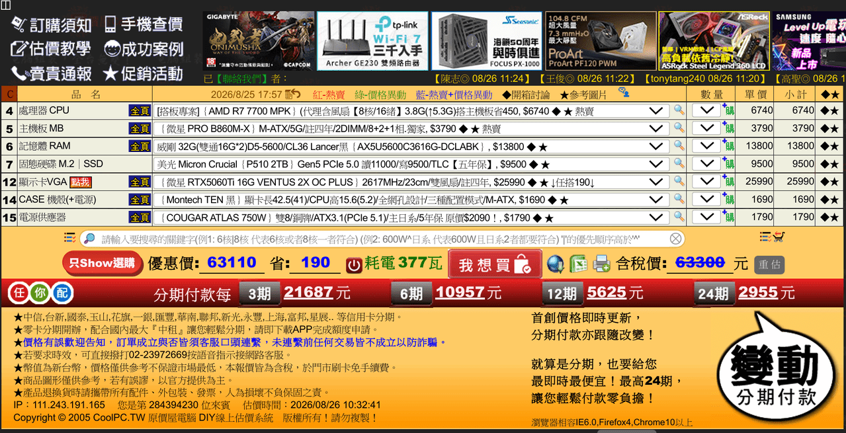This screenshot has width=846, height=433.
Task: Click the magnifier icon in the 記憶體 RAM row
Action: (679, 146)
